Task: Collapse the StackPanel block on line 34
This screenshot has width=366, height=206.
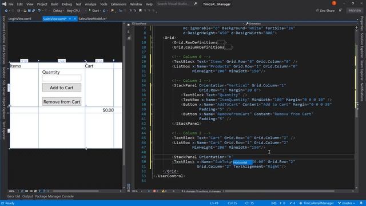Action: pyautogui.click(x=152, y=85)
